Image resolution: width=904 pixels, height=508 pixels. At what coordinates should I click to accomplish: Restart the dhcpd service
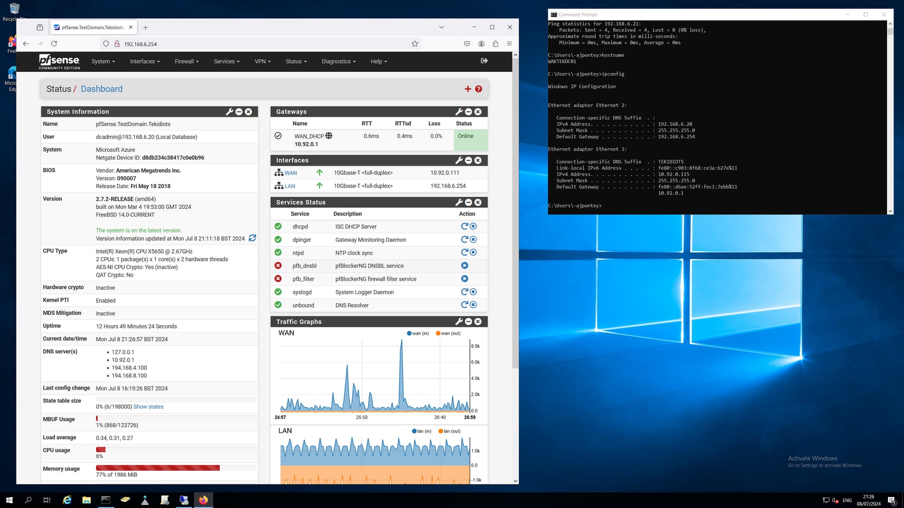coord(464,226)
